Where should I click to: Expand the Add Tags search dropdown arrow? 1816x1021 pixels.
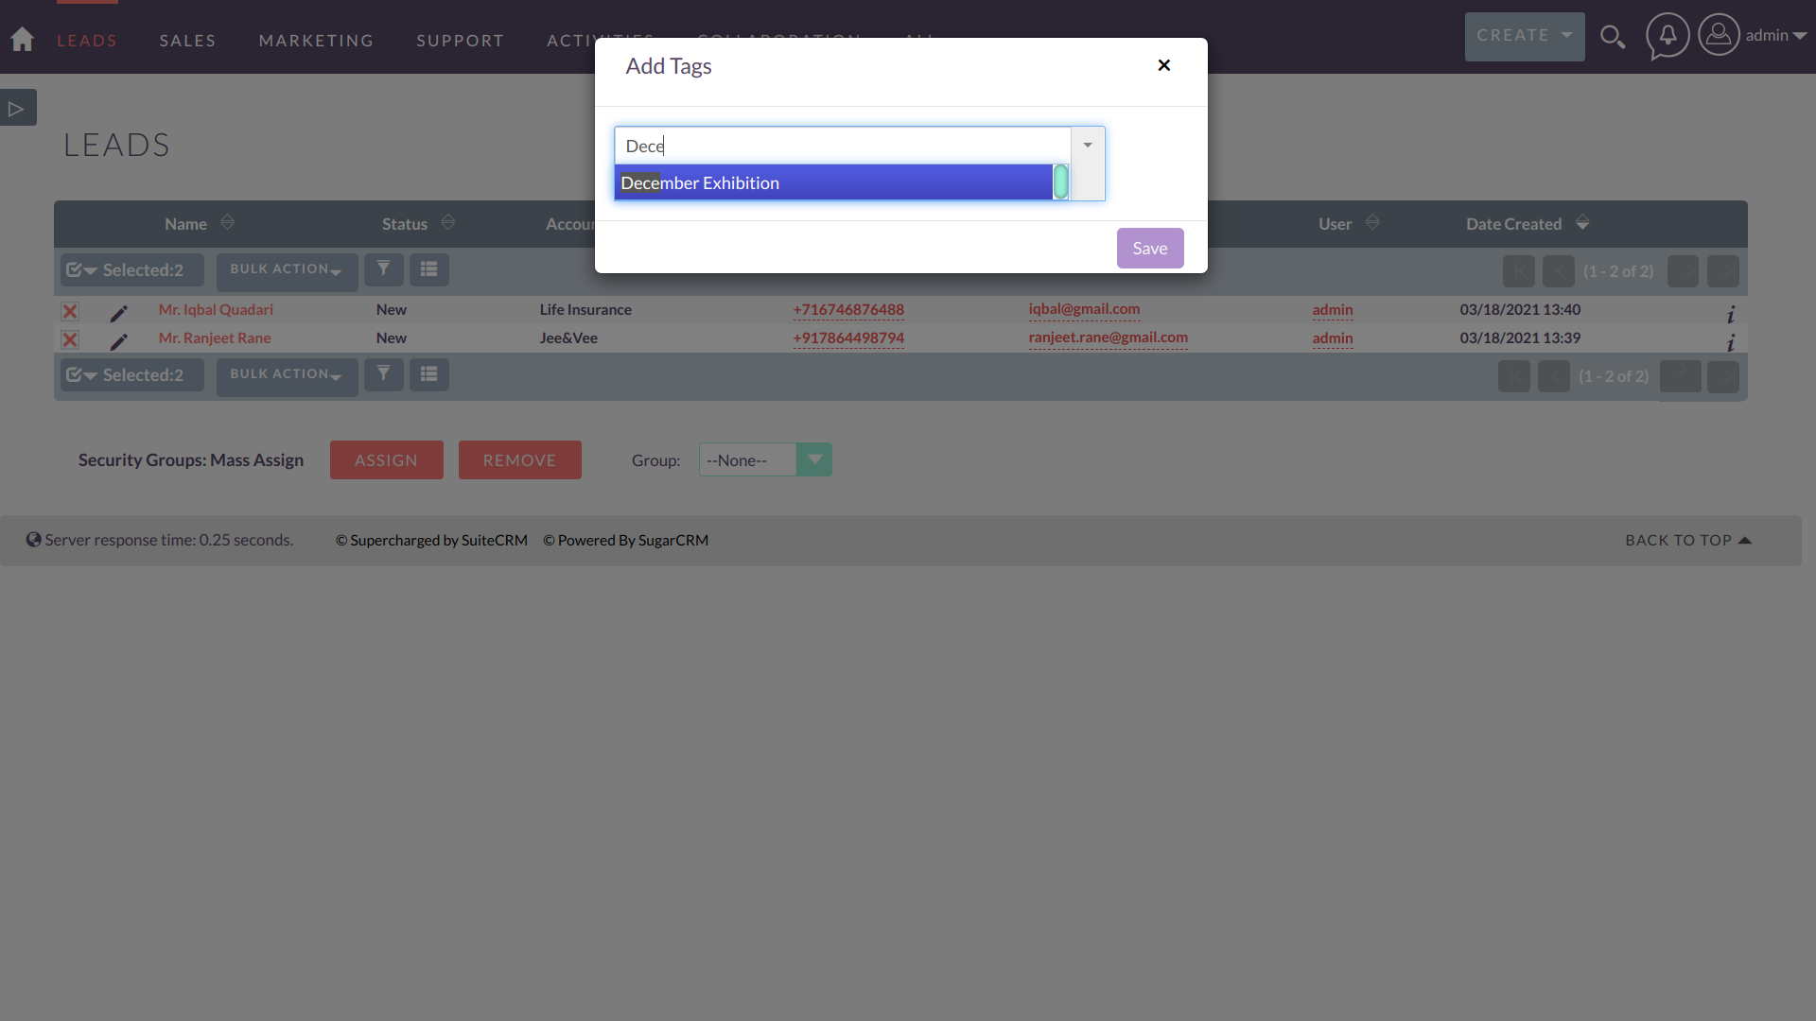coord(1087,146)
